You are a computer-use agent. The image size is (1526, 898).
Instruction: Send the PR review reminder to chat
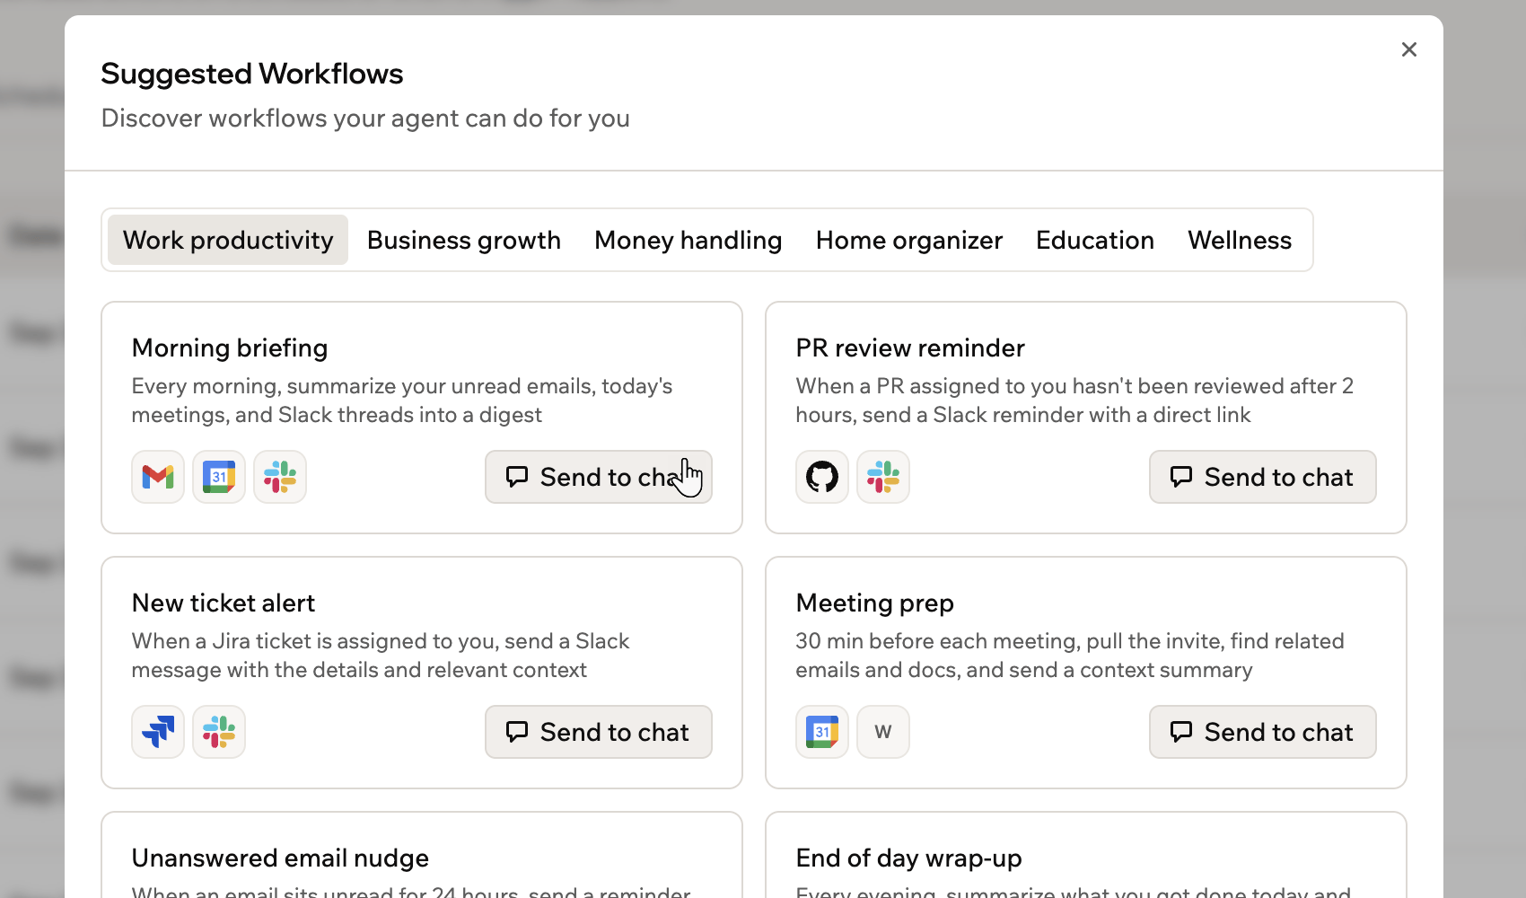(1263, 477)
